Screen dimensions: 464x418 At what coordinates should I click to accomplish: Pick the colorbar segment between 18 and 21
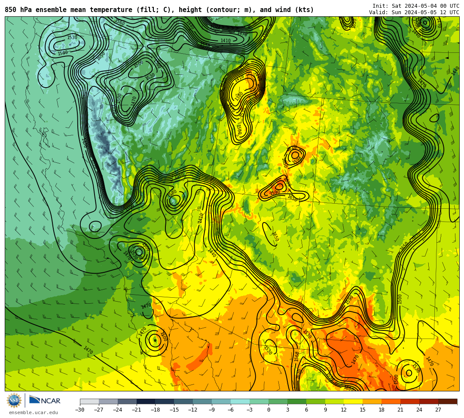click(391, 401)
